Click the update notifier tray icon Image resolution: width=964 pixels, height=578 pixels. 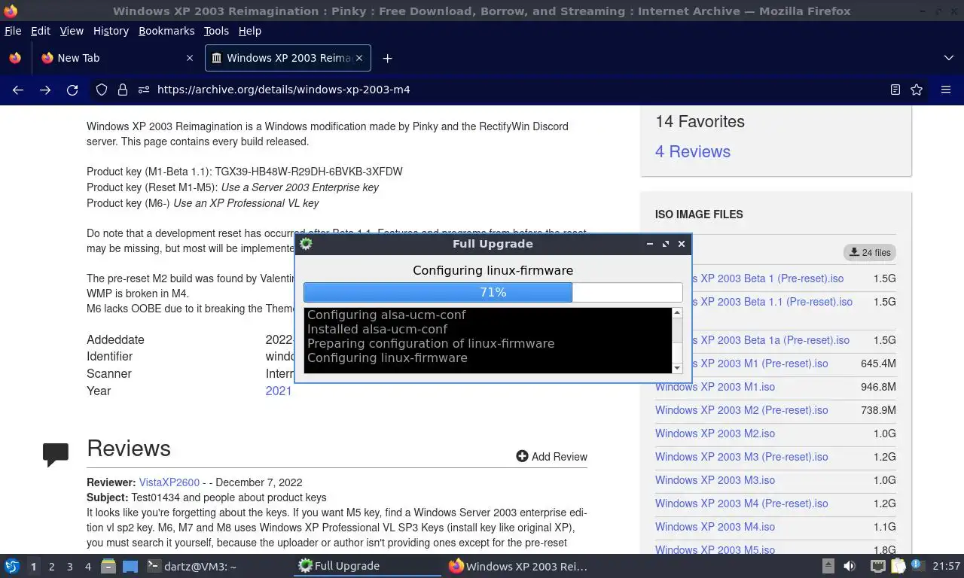(917, 566)
